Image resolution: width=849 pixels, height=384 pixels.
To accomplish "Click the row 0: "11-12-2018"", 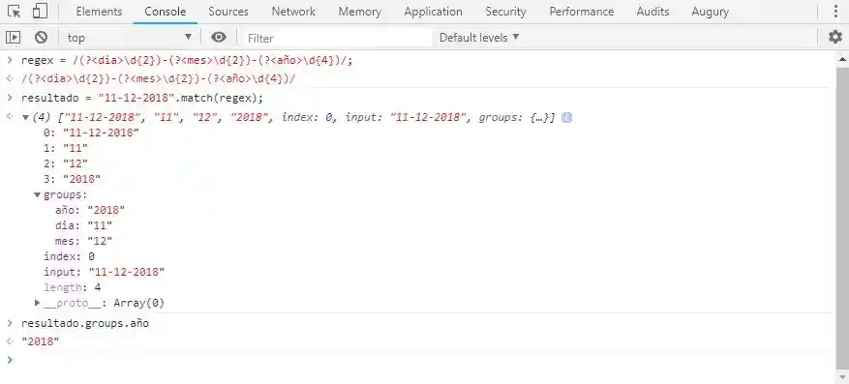I will click(x=91, y=133).
